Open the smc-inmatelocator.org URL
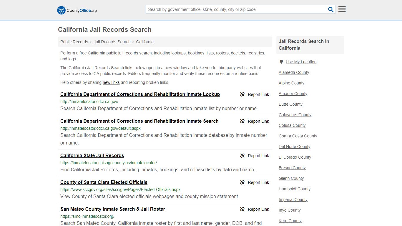The width and height of the screenshot is (402, 226). [x=87, y=216]
